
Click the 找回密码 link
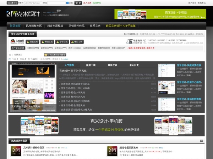pos(97,3)
